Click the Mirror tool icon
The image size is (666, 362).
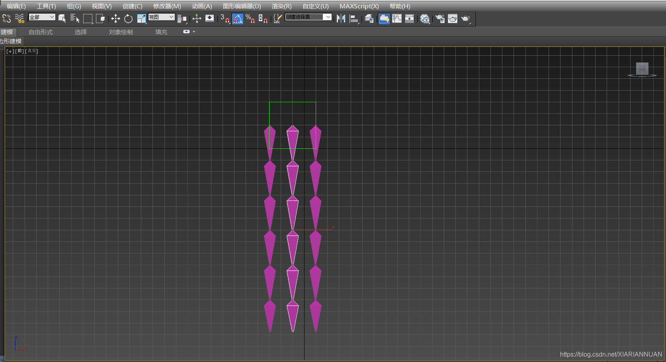point(341,18)
